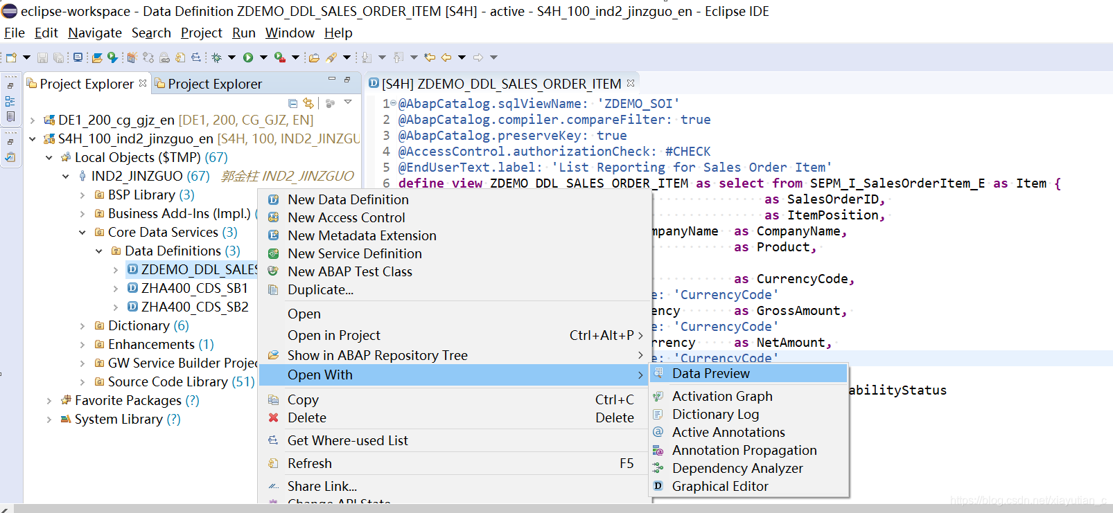The image size is (1113, 513).
Task: Collapse the Local Objects ($TMP) node
Action: coord(49,158)
